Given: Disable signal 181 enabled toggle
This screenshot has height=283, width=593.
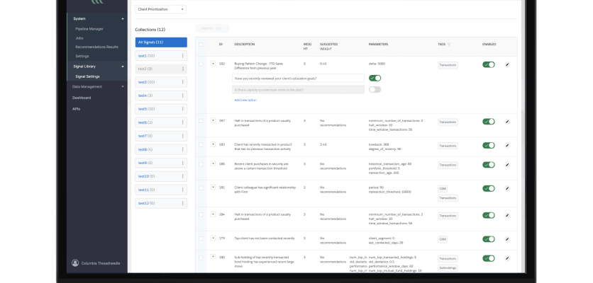Looking at the screenshot, I should [x=489, y=188].
